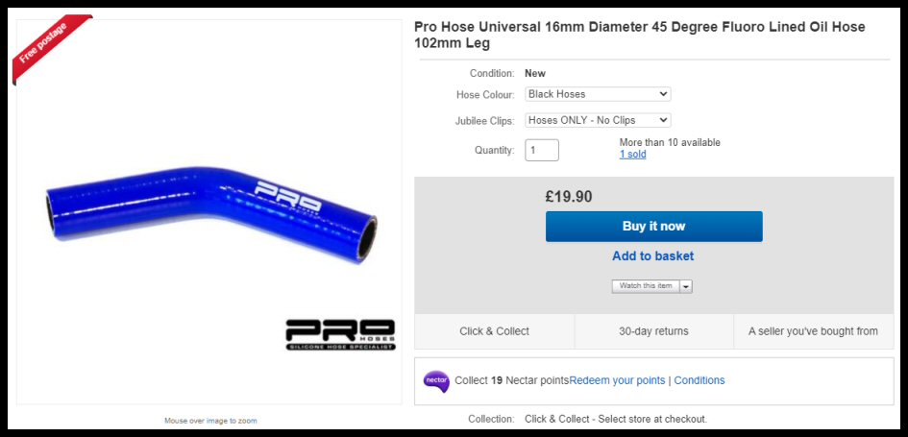This screenshot has height=437, width=908.
Task: Click the purple Nectar logo icon
Action: (x=436, y=381)
